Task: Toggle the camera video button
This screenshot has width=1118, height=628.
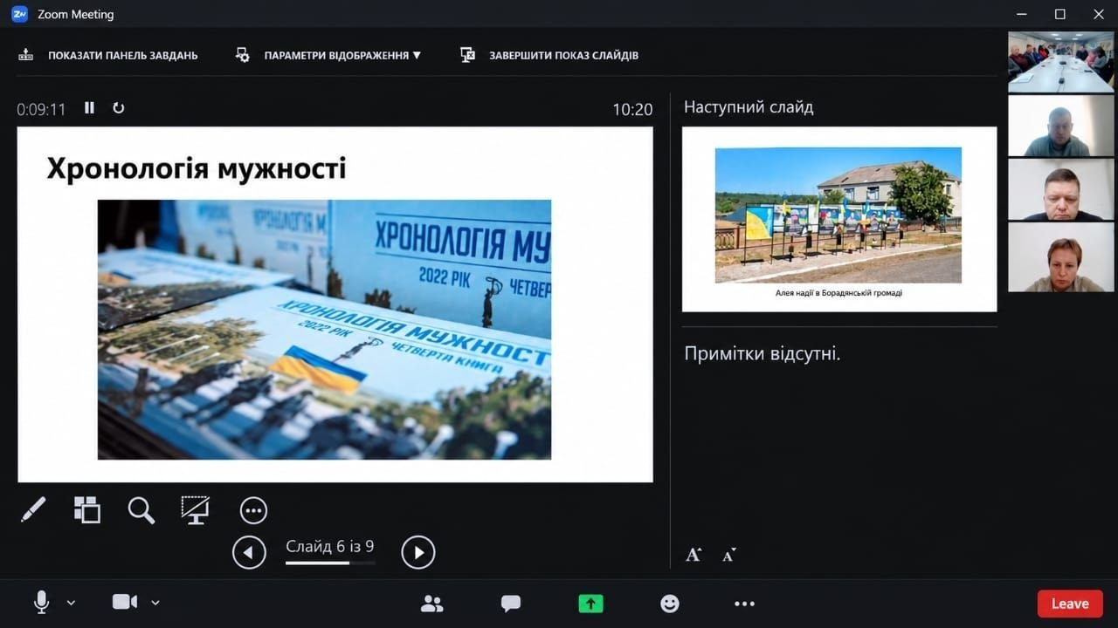Action: point(125,602)
